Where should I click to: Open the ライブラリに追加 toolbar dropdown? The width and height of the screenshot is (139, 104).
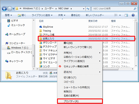point(42,15)
